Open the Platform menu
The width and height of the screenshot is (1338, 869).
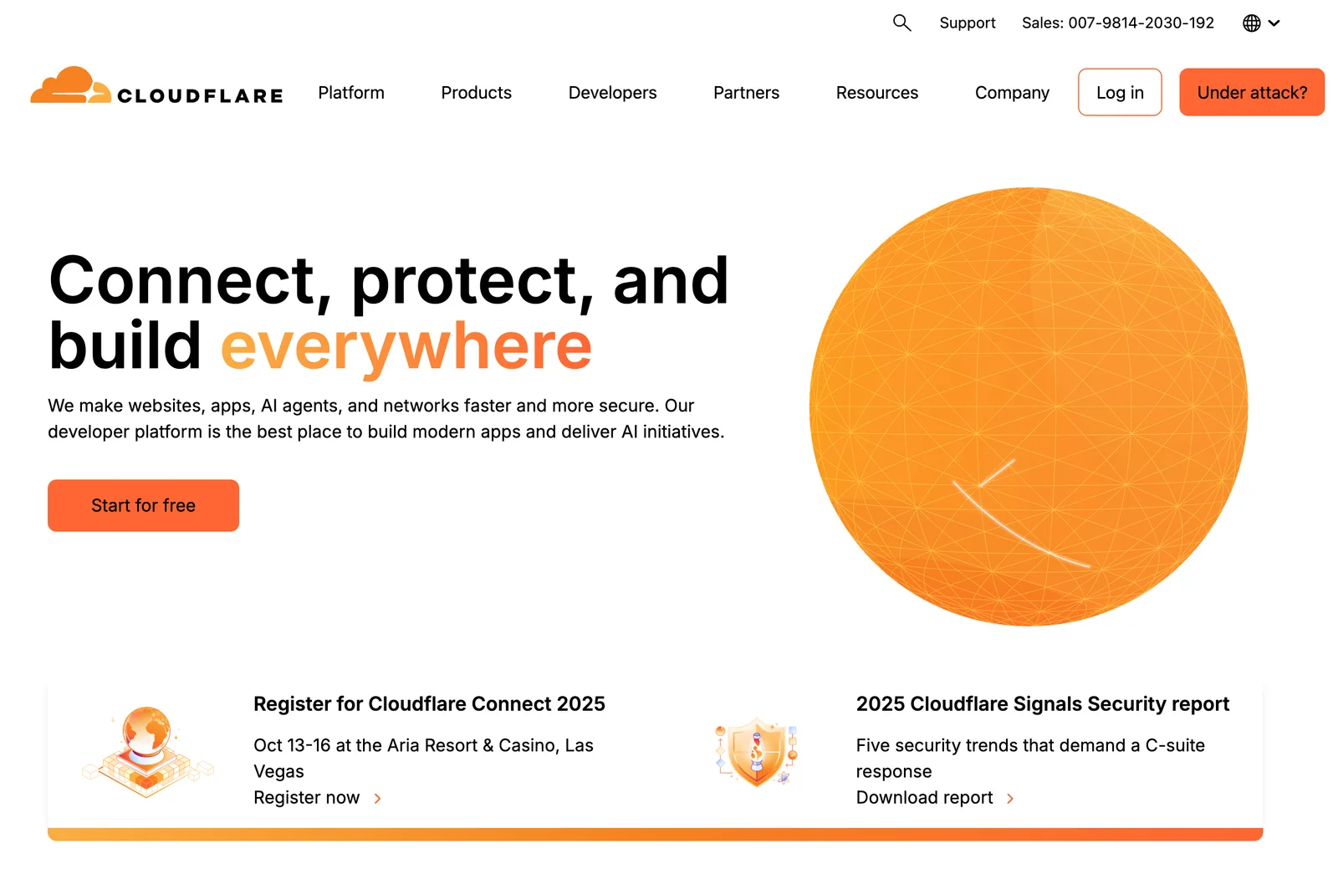[351, 93]
